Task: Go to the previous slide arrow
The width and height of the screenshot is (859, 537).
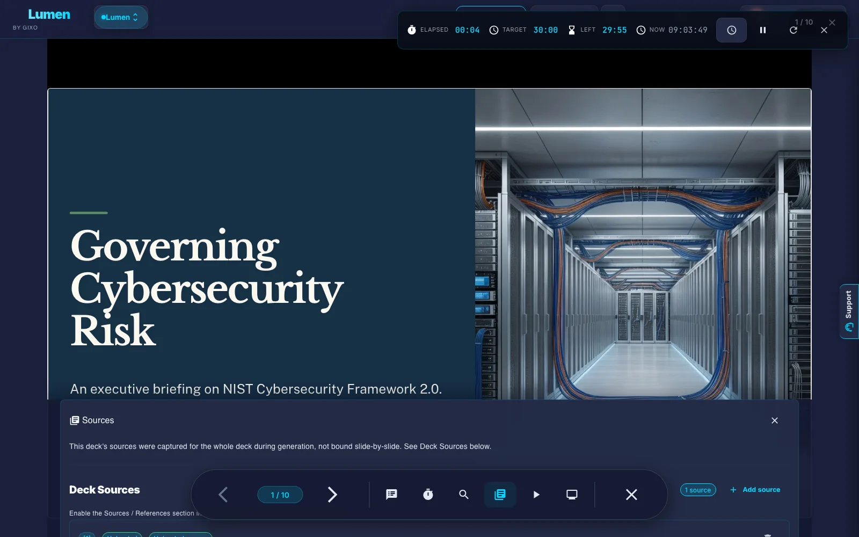Action: (223, 495)
